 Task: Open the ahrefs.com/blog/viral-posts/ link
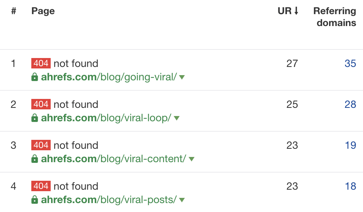[109, 200]
